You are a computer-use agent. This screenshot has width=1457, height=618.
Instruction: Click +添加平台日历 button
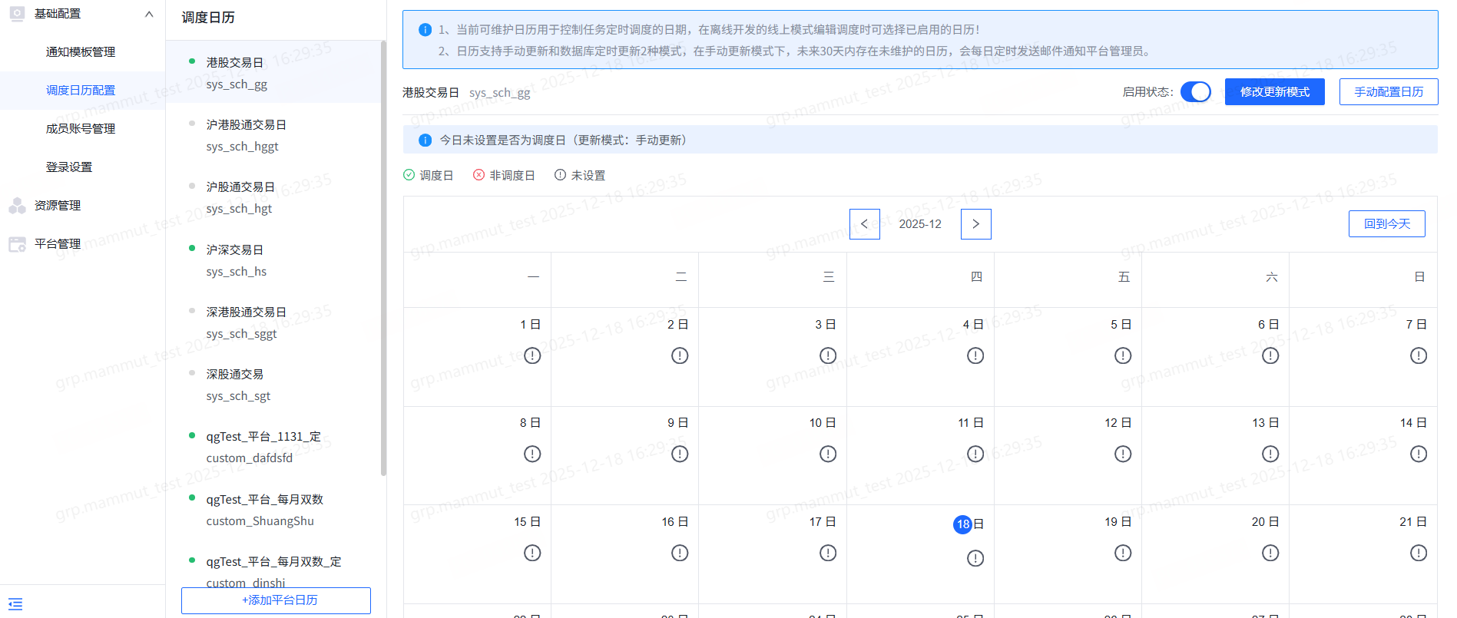(x=276, y=600)
